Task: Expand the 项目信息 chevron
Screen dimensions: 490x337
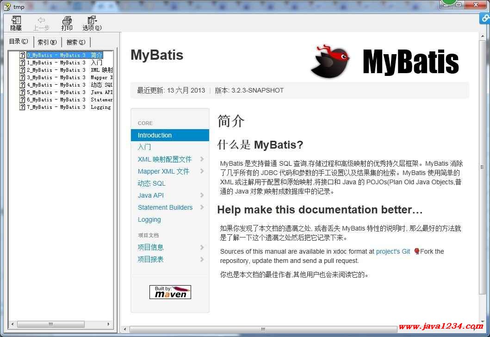Action: point(202,247)
